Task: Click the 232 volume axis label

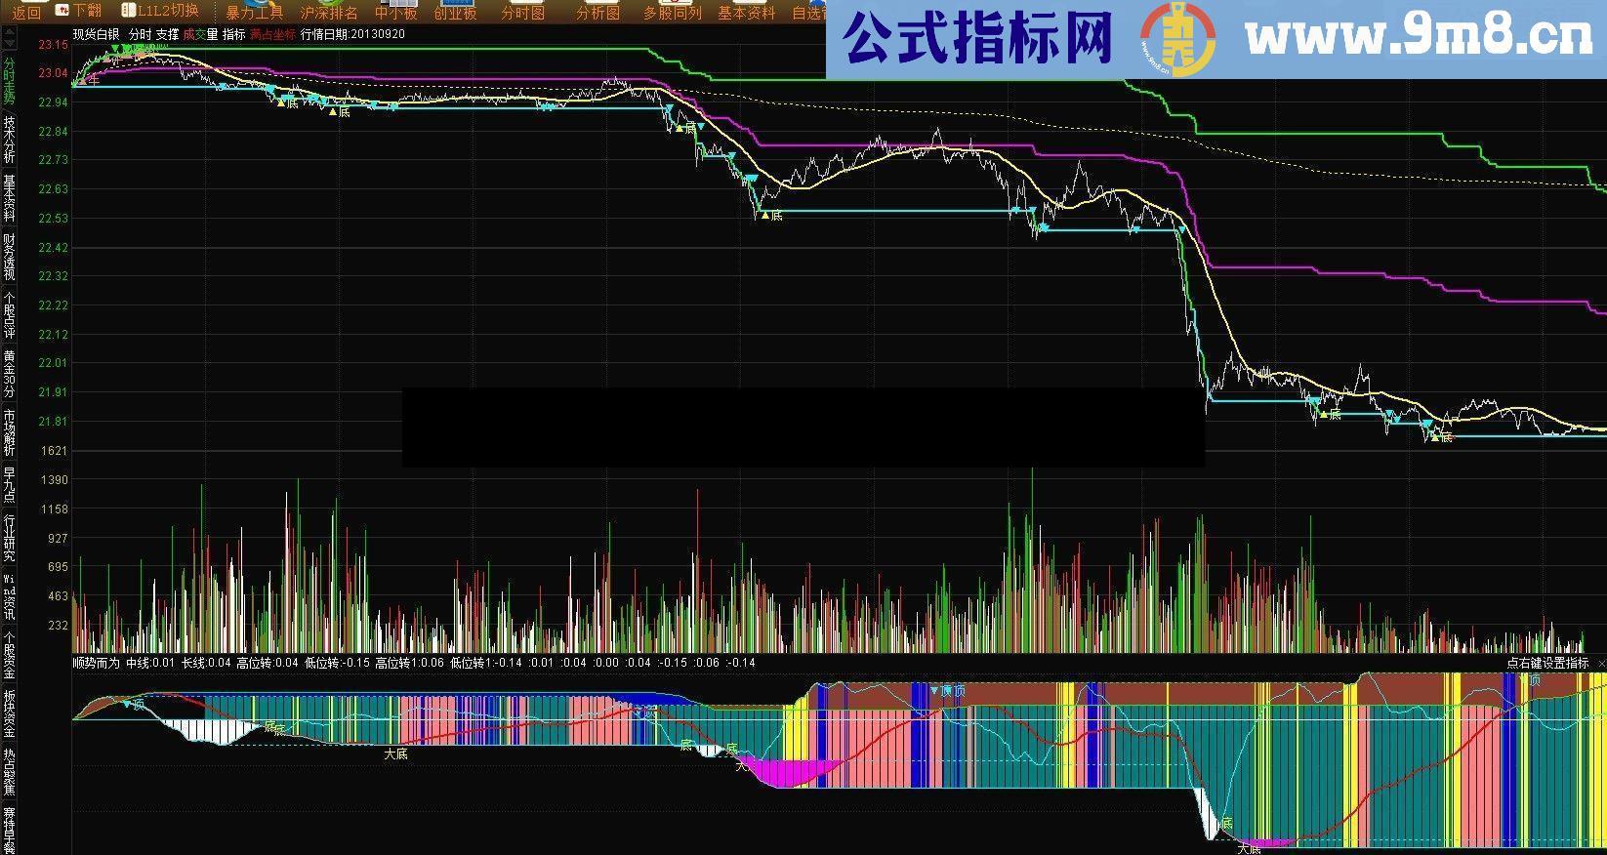Action: (x=59, y=626)
